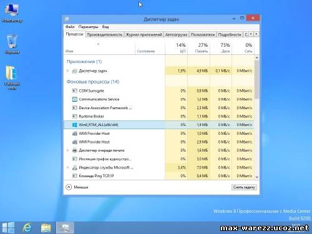Click the Win8_RTM_ALL process Windows icon
The width and height of the screenshot is (312, 234).
coord(75,125)
